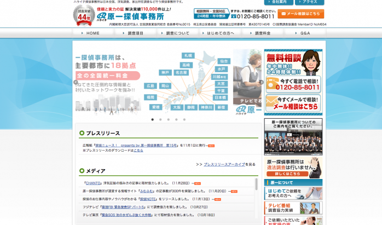Click the green circle icon beside プレスリリース
The height and width of the screenshot is (225, 382).
coord(82,133)
